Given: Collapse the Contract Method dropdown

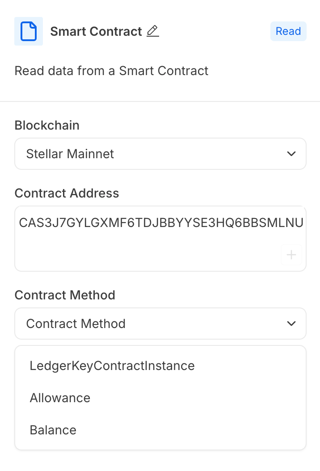Looking at the screenshot, I should click(160, 324).
